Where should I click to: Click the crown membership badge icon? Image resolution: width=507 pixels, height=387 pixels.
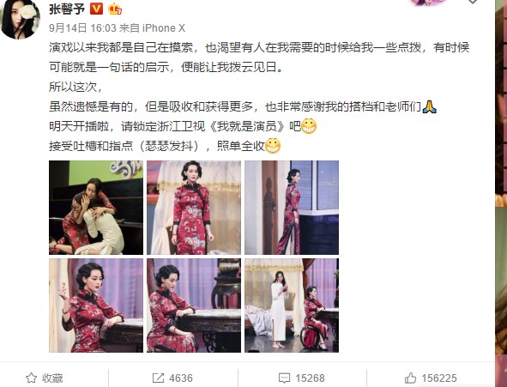tap(115, 9)
